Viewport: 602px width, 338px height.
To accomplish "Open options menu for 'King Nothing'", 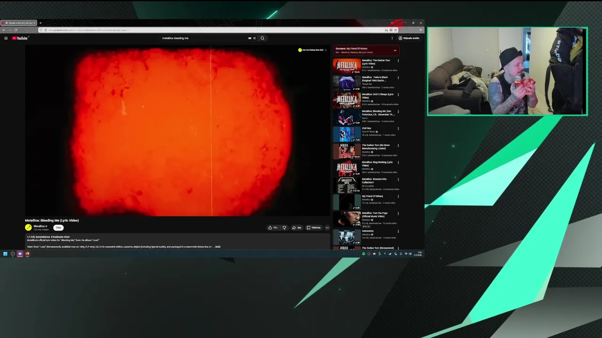I will pos(398,162).
